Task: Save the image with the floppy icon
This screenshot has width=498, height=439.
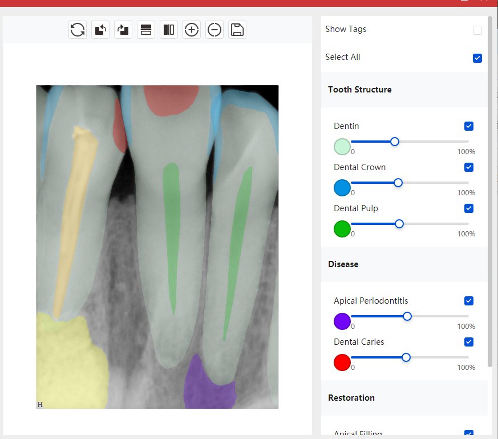Action: pos(237,30)
